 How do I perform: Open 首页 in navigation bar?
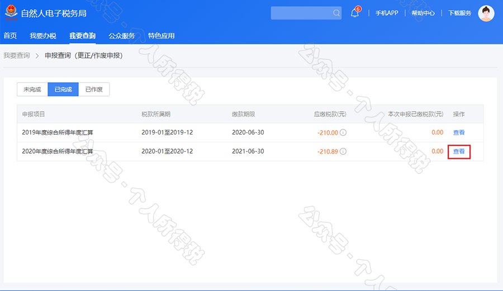(10, 36)
